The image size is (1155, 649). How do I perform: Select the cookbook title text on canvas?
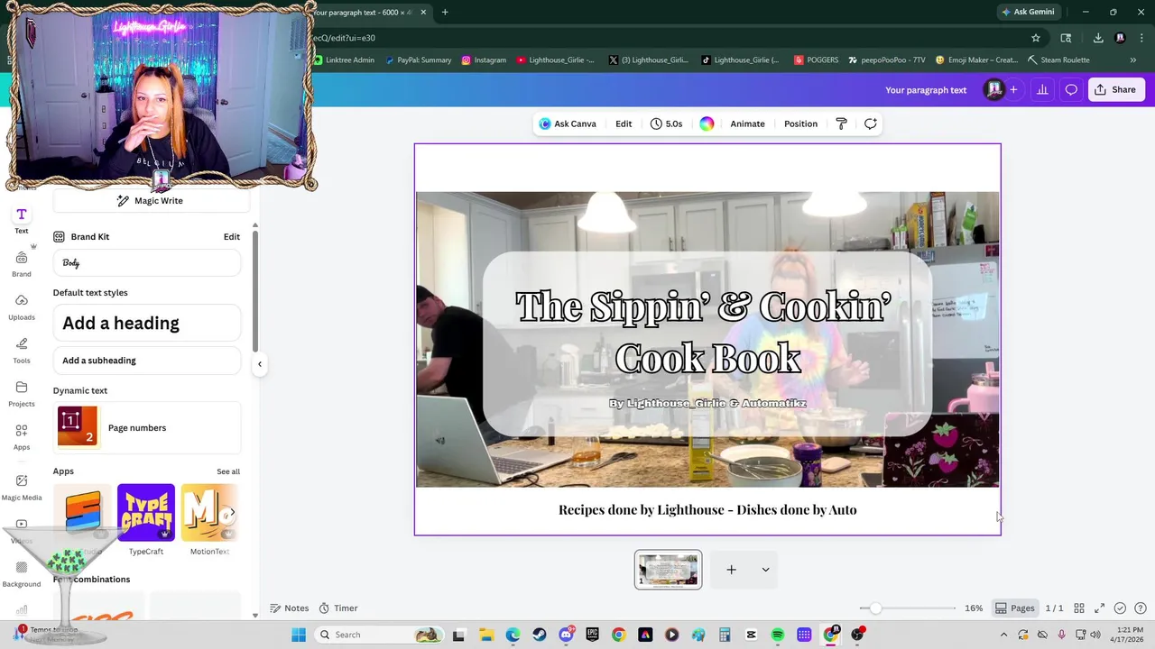pyautogui.click(x=704, y=332)
